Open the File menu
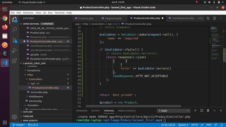Image resolution: width=226 pixels, height=127 pixels. point(13,13)
